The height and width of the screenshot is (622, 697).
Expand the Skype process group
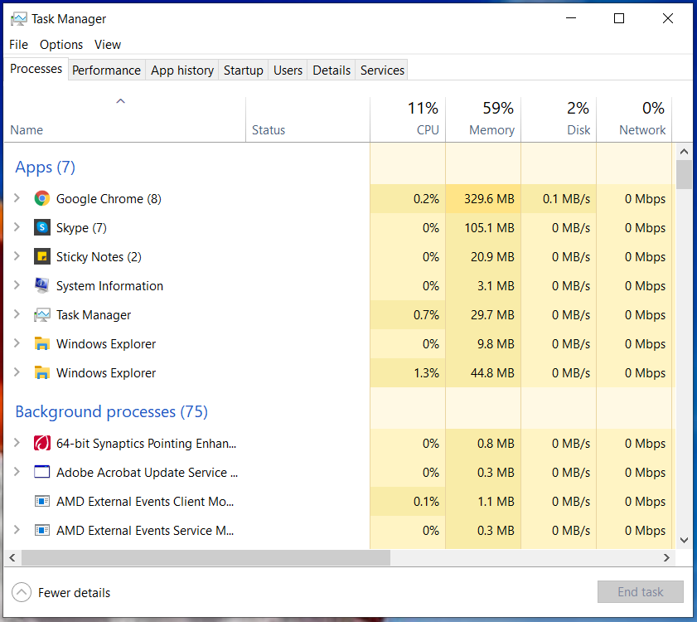17,227
